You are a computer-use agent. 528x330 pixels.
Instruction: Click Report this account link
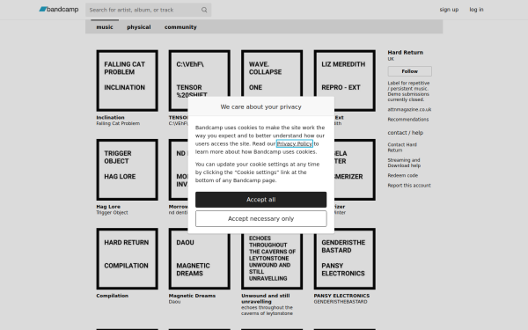pos(409,186)
